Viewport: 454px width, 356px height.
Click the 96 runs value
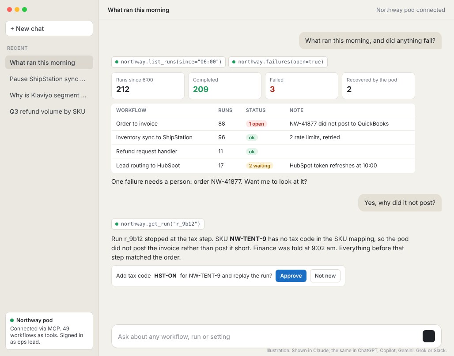click(222, 137)
